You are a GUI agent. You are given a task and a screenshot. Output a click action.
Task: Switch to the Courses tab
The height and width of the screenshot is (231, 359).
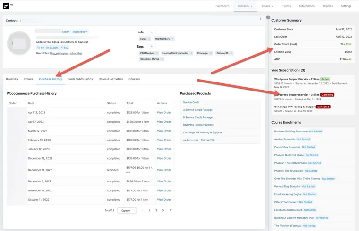(x=134, y=79)
